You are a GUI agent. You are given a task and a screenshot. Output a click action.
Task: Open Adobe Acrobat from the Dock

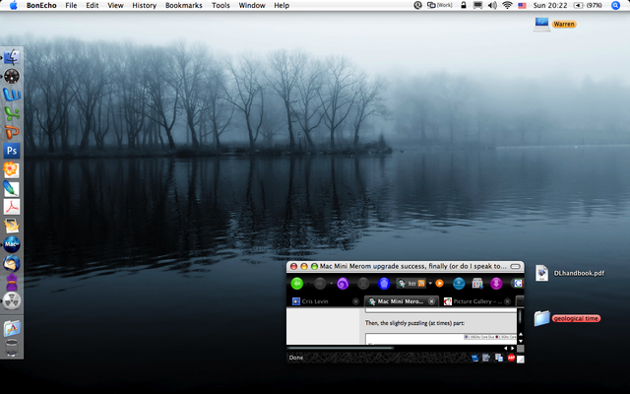pyautogui.click(x=13, y=206)
